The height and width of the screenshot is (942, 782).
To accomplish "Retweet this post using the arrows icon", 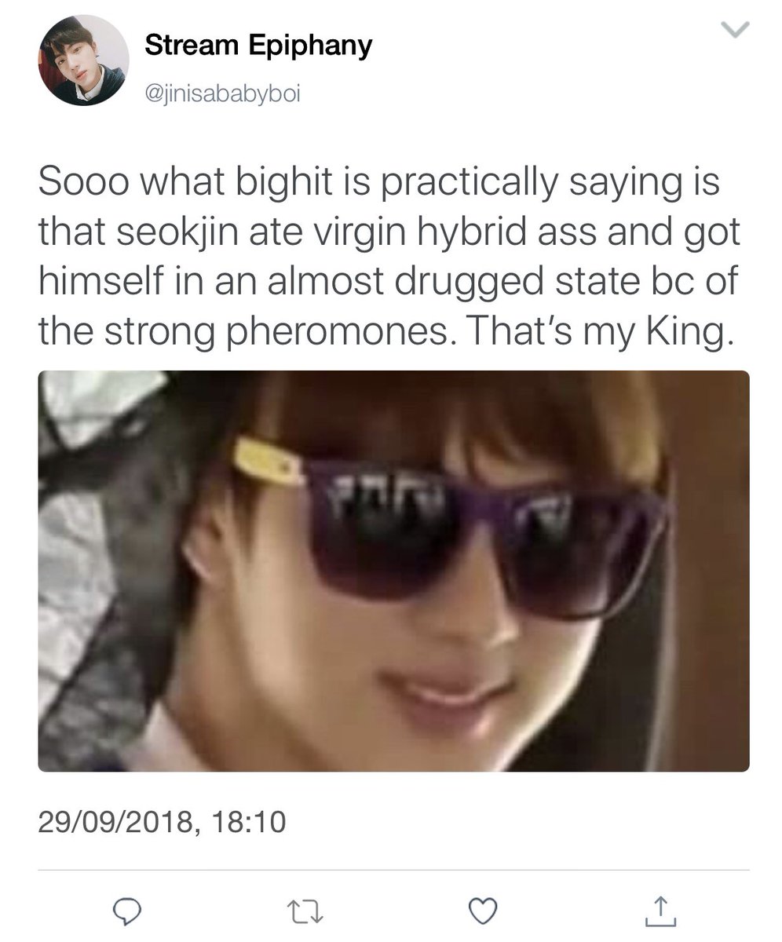I will coord(305,911).
